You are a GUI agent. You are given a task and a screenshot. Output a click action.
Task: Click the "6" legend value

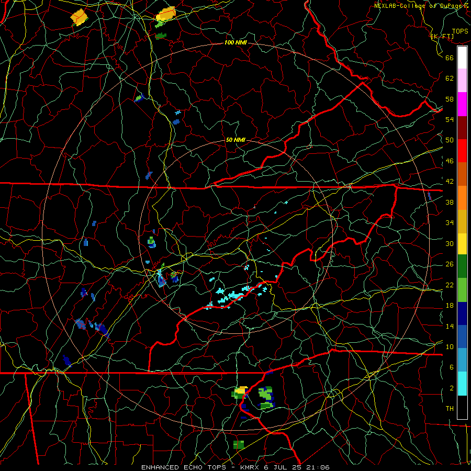452,367
